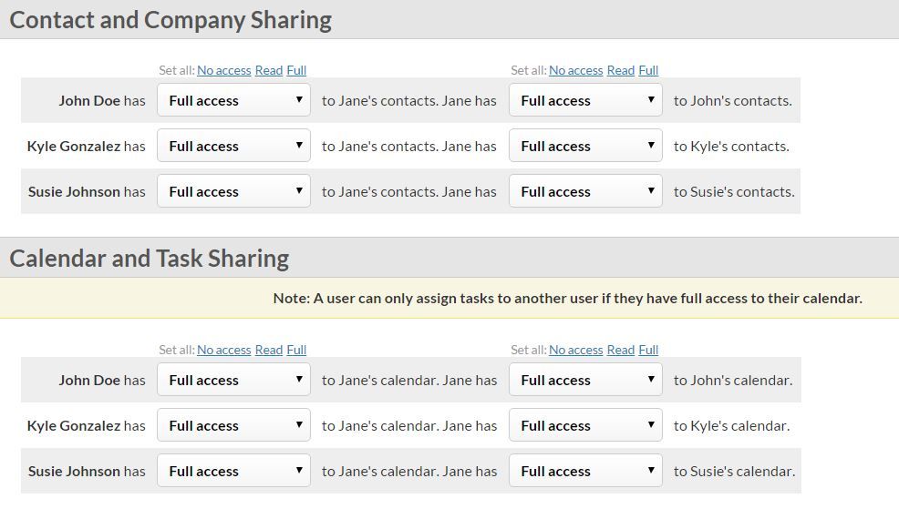Open Susie Johnson's access dropdown for Jane's contacts
The width and height of the screenshot is (899, 509).
pos(234,191)
